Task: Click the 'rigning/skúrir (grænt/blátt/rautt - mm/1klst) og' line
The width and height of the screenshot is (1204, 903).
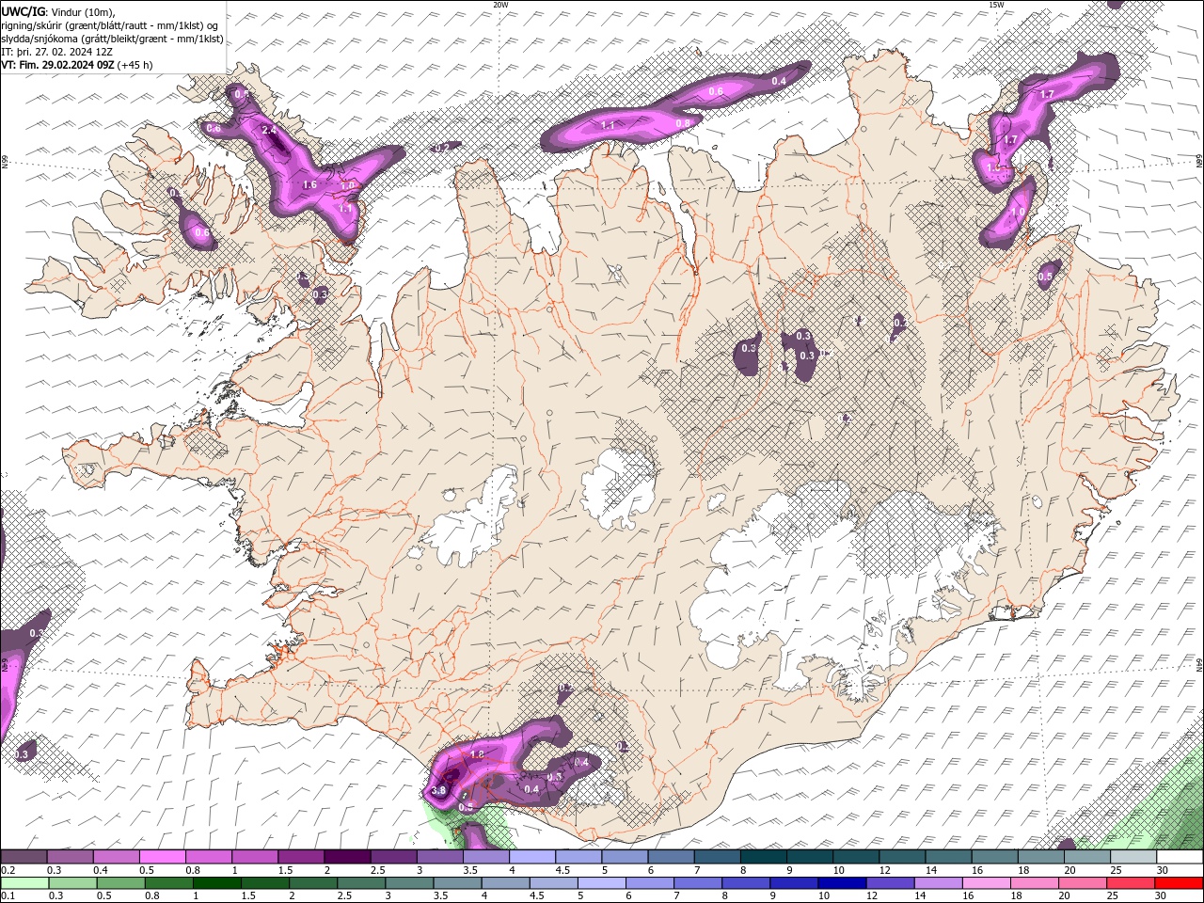Action: coord(110,25)
